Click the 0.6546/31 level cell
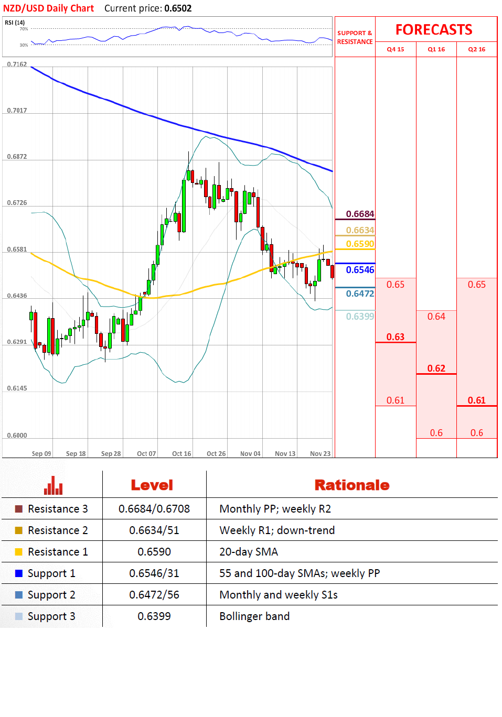This screenshot has height=717, width=502. (x=154, y=573)
